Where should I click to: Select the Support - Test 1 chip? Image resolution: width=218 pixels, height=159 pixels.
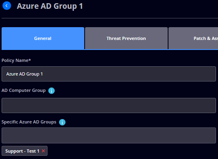pyautogui.click(x=24, y=151)
